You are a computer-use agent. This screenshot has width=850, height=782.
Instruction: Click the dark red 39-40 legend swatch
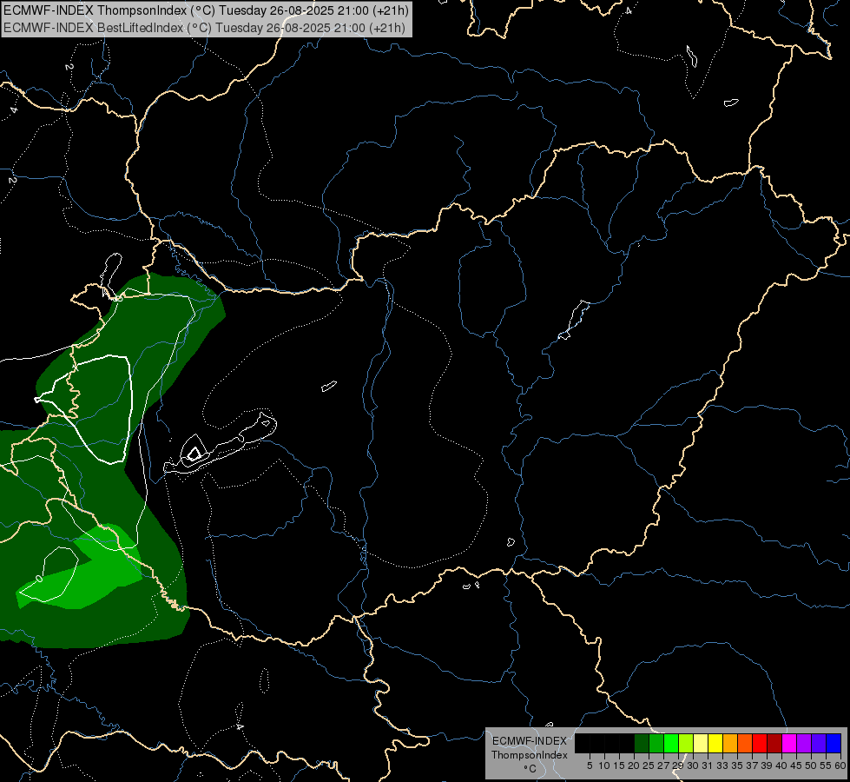774,743
